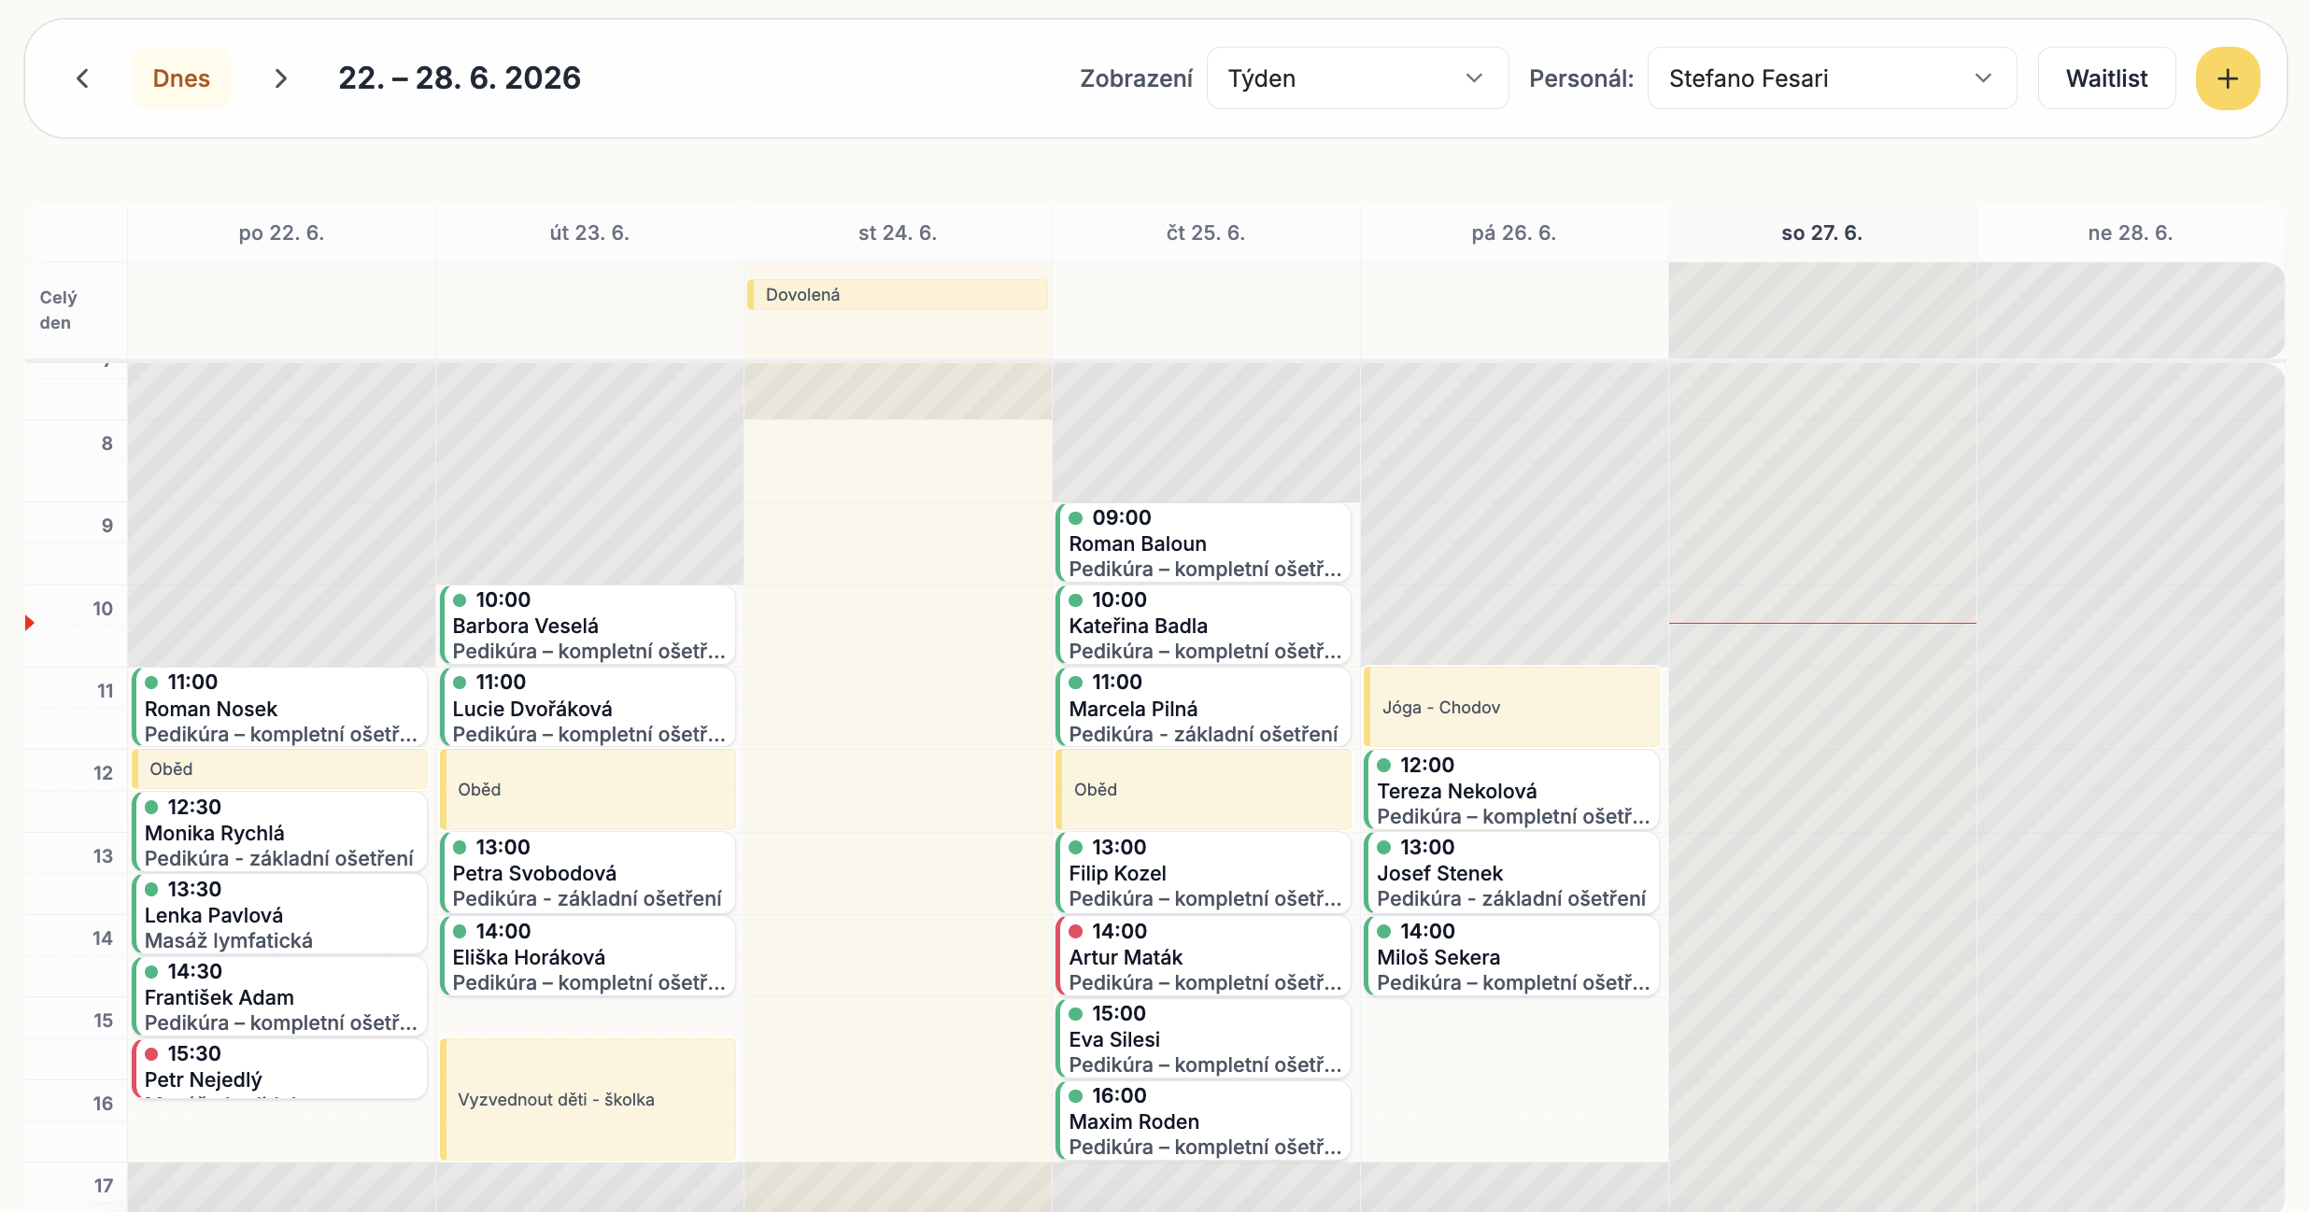Open Petr Nejedlý 15:30 appointment
The height and width of the screenshot is (1212, 2309).
pyautogui.click(x=279, y=1069)
